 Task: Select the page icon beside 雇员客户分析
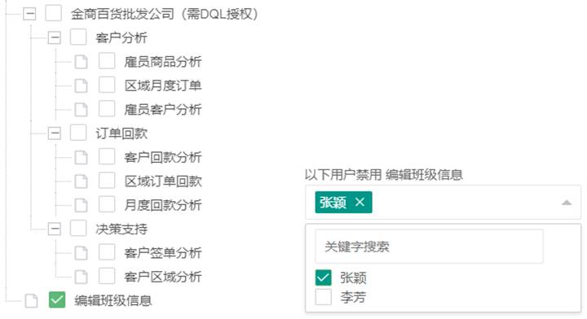coord(81,110)
